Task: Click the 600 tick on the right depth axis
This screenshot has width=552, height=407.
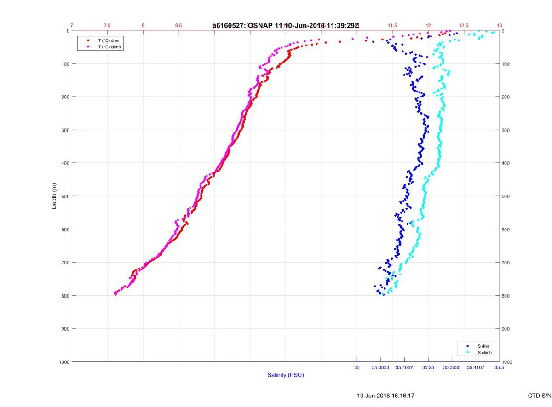Action: (506, 229)
